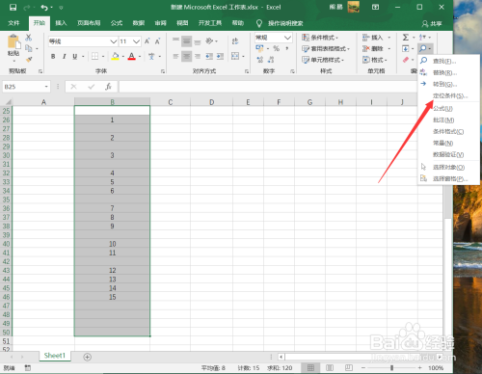
Task: Click the Copy icon in clipboard group
Action: [x=29, y=48]
